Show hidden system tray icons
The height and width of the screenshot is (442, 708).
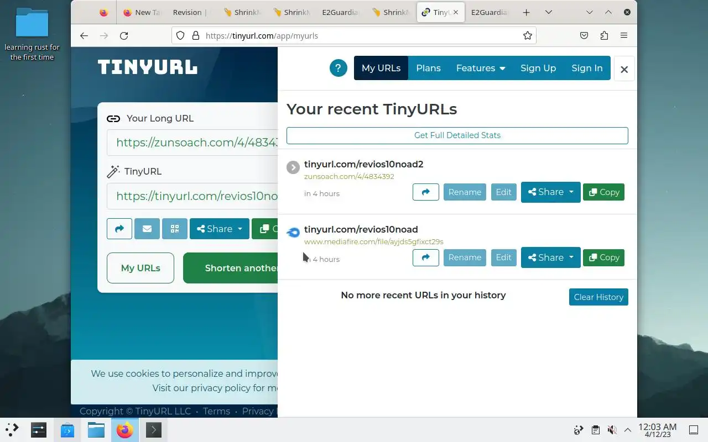coord(628,430)
